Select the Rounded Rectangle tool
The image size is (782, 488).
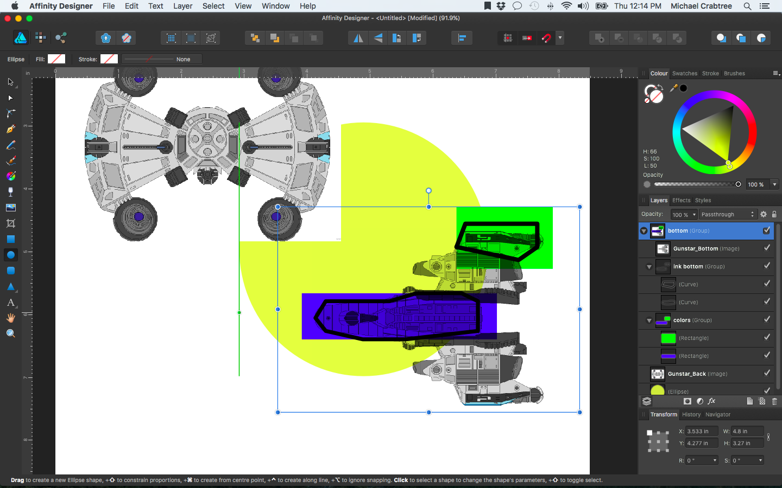click(x=10, y=271)
